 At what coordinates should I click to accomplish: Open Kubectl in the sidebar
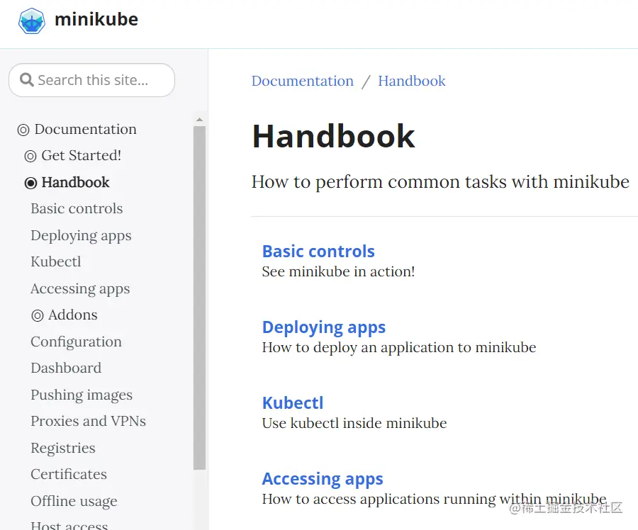pos(56,261)
